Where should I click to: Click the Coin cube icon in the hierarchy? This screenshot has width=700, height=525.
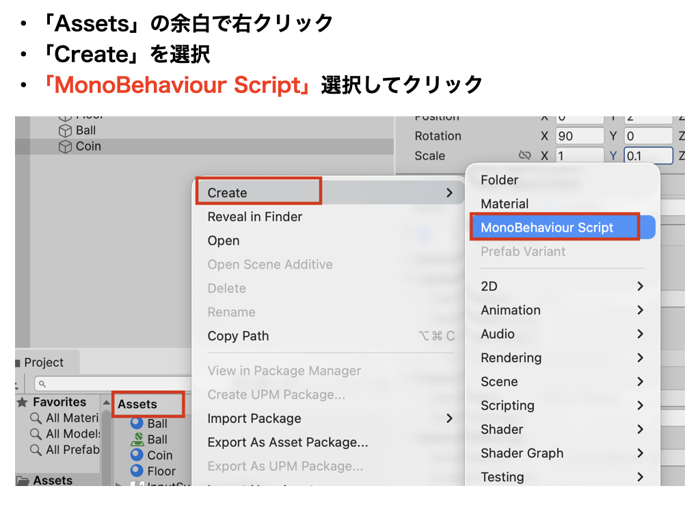65,146
